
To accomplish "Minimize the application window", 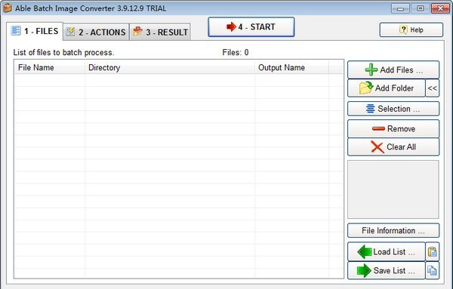I will (400, 8).
